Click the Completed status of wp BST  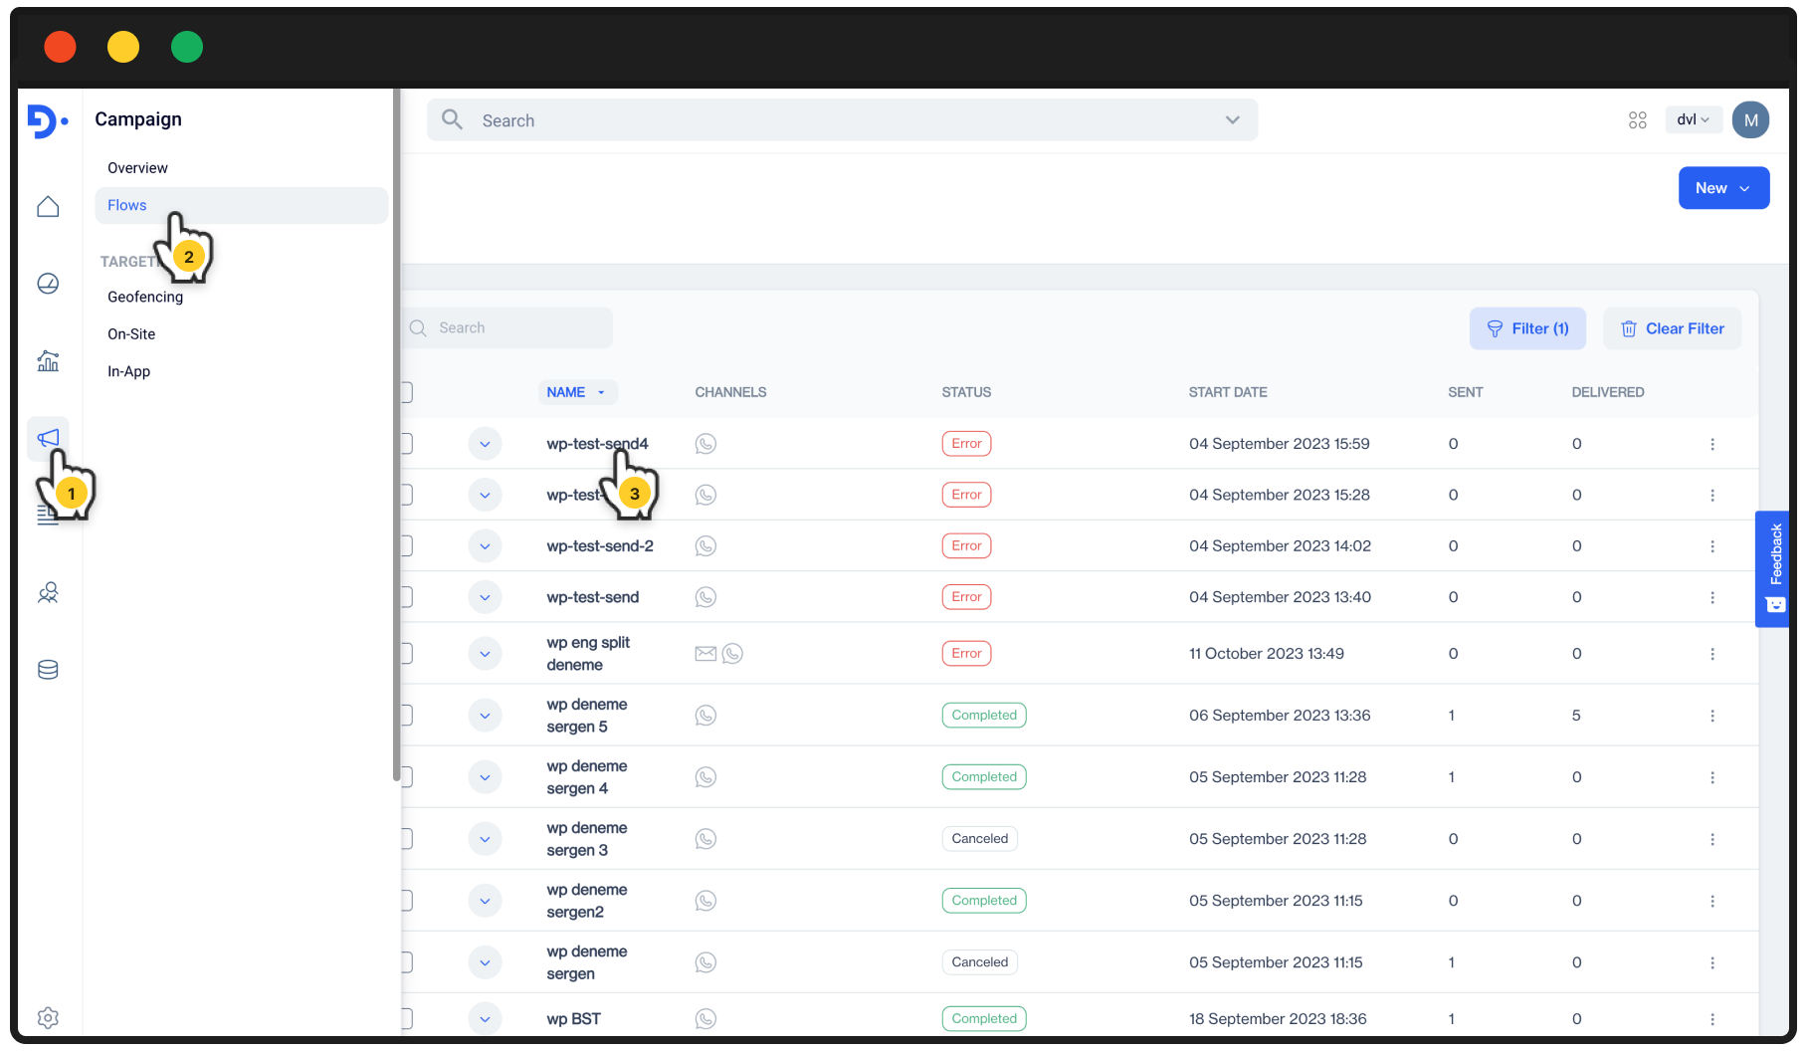[x=984, y=1019]
